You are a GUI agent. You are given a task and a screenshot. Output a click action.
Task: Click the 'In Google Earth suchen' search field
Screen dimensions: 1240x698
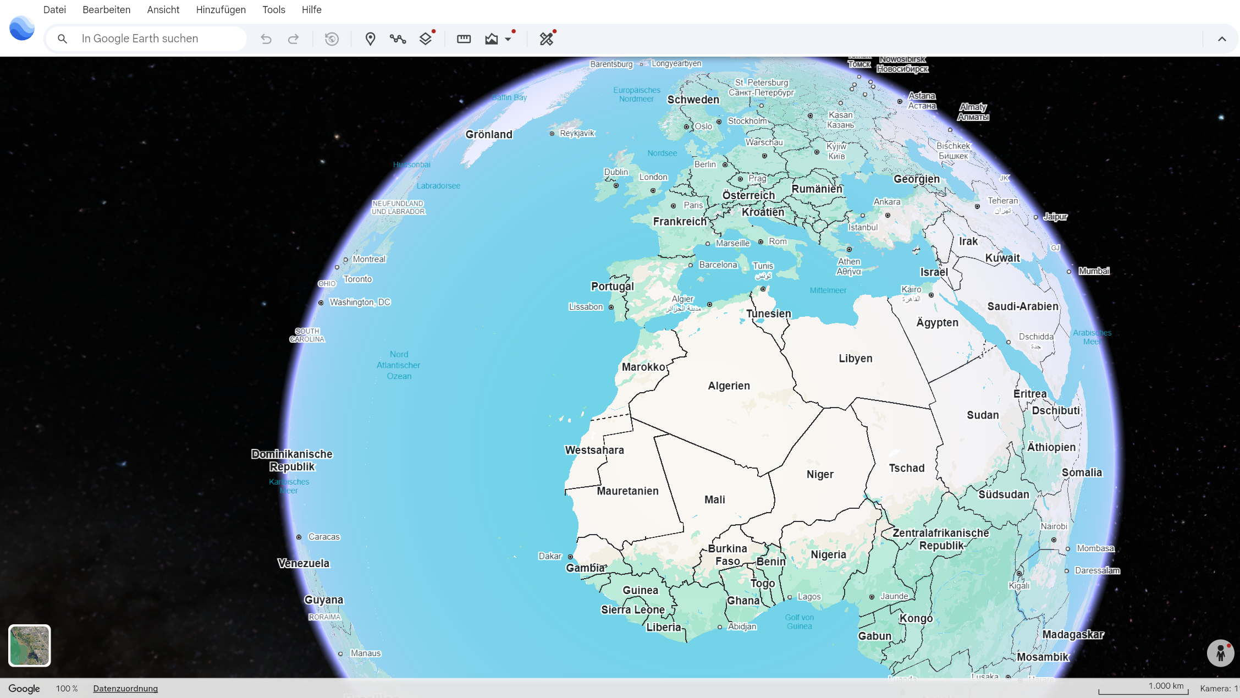(x=146, y=39)
